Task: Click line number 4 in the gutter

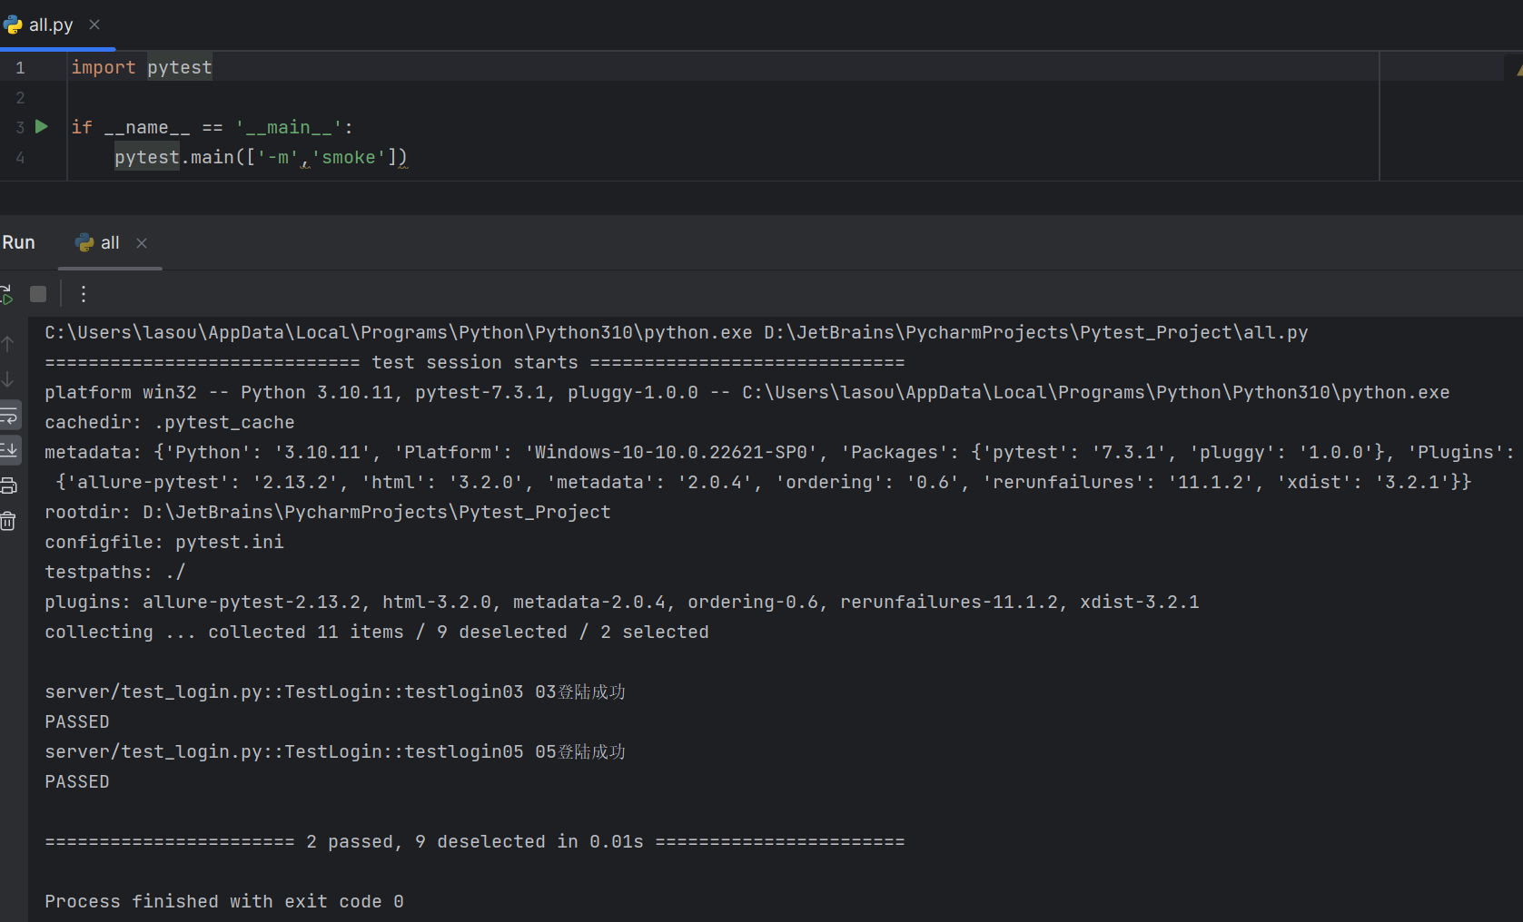Action: click(x=20, y=158)
